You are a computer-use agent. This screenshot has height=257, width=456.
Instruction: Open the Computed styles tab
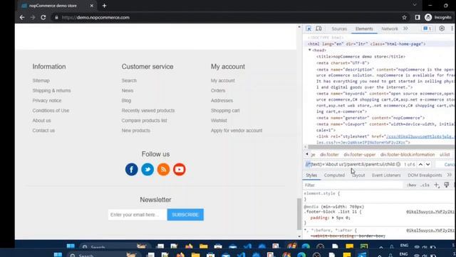coord(334,175)
